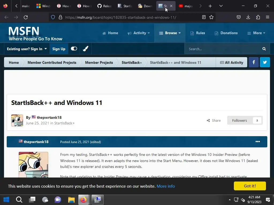Open a new tab with plus

point(210,6)
